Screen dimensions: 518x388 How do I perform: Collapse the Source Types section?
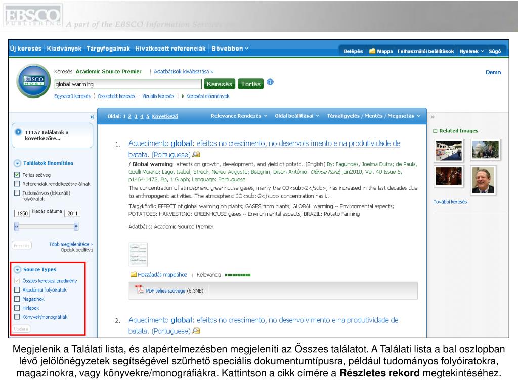click(x=17, y=270)
